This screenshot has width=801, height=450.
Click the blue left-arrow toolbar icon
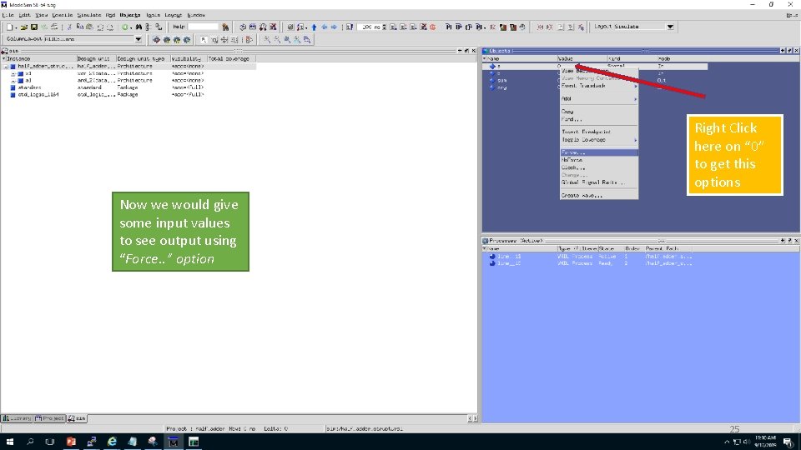(325, 27)
